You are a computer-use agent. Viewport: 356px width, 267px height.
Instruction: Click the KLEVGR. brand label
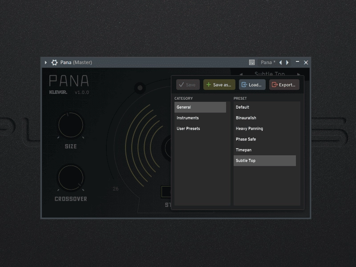pyautogui.click(x=58, y=92)
